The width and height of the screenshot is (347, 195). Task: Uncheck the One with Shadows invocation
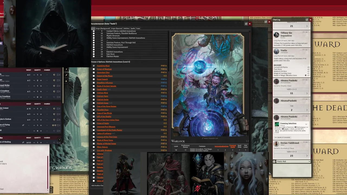[94, 150]
